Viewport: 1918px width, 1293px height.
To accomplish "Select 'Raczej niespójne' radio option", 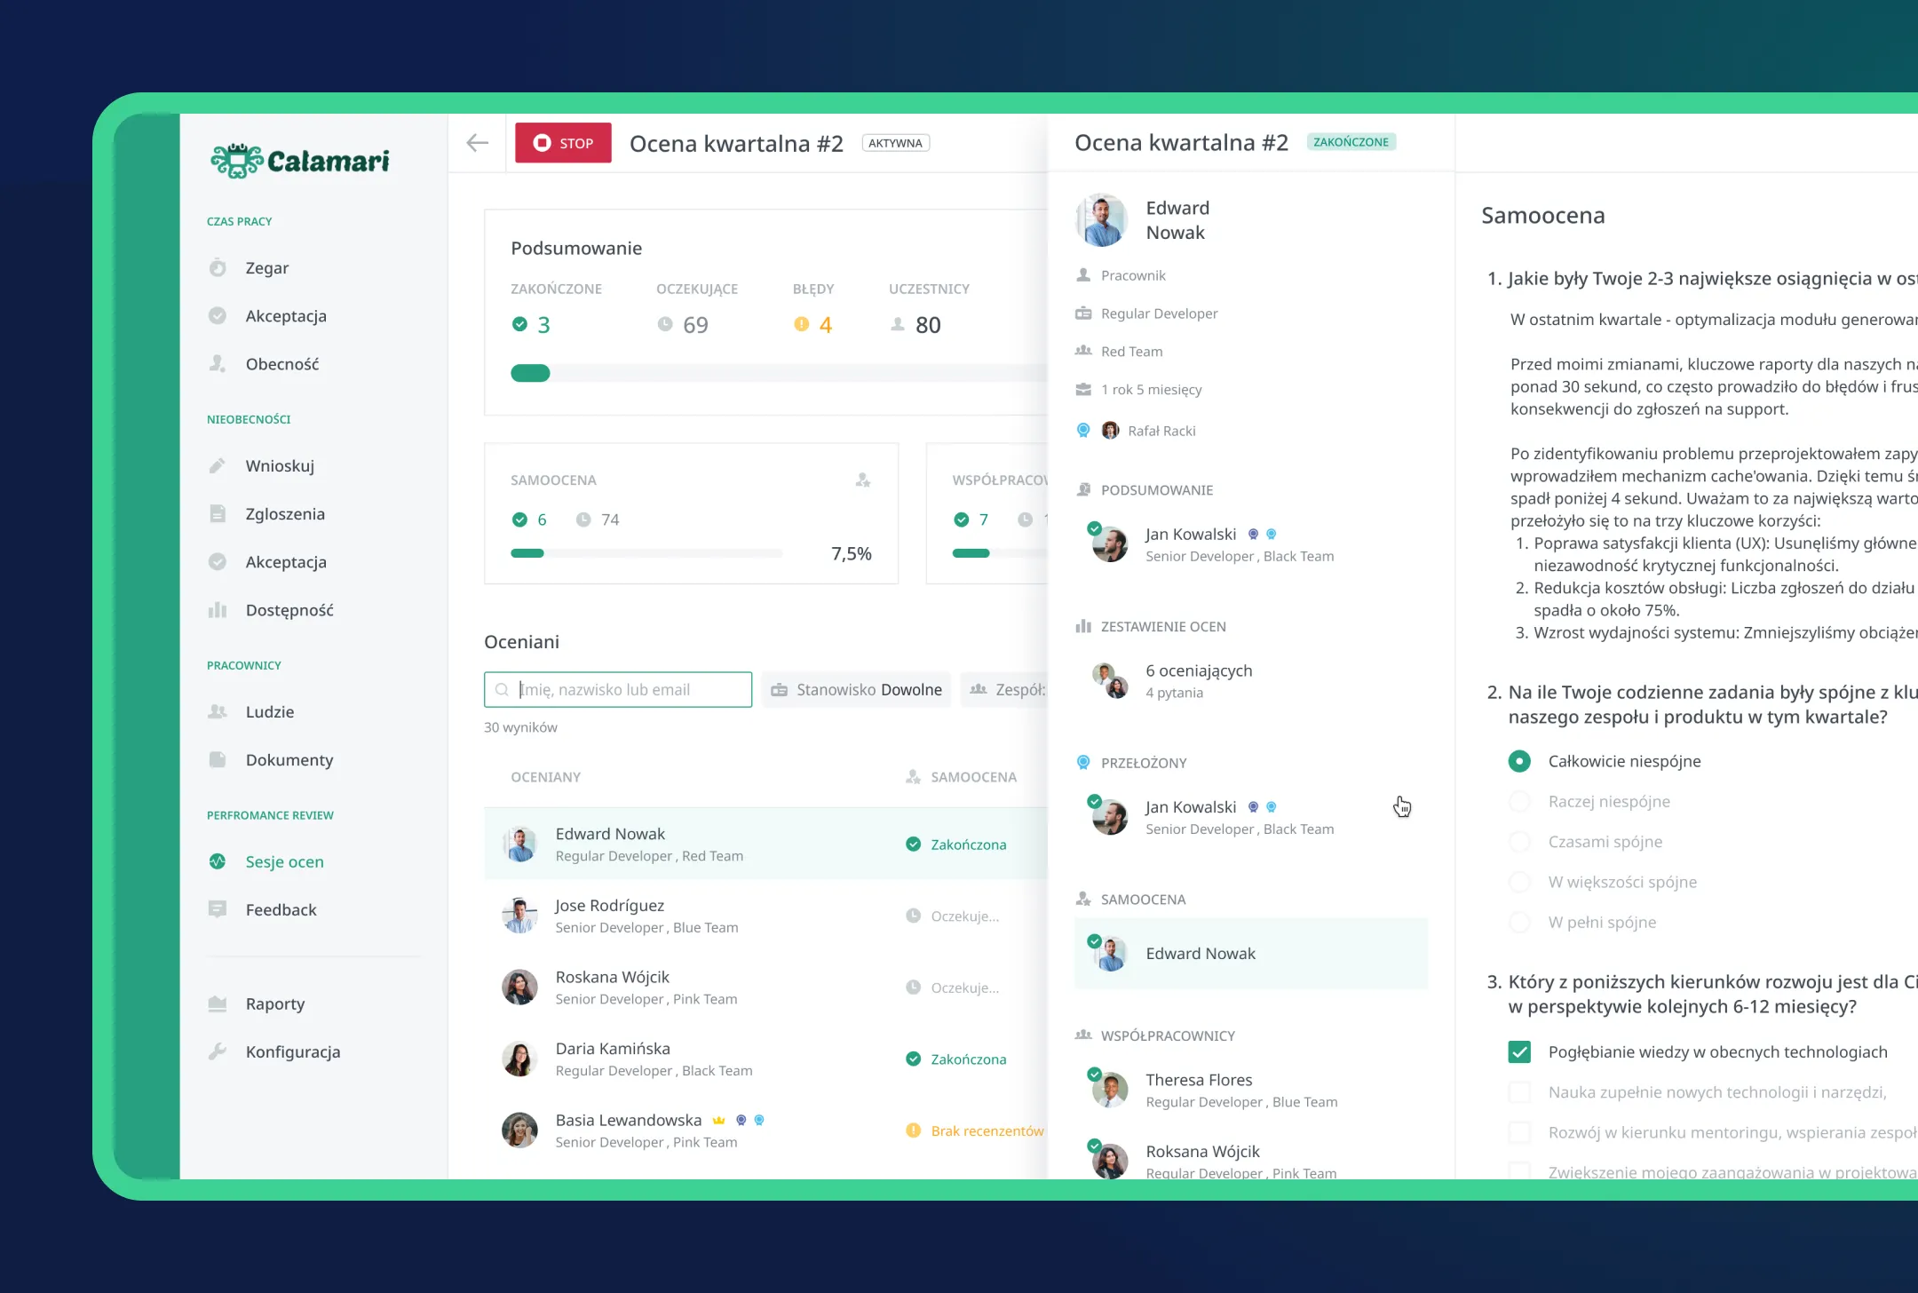I will (1519, 802).
